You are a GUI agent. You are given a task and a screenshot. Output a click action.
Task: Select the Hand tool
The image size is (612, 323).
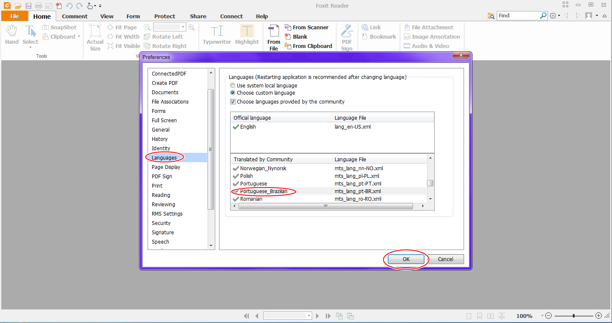tap(12, 35)
